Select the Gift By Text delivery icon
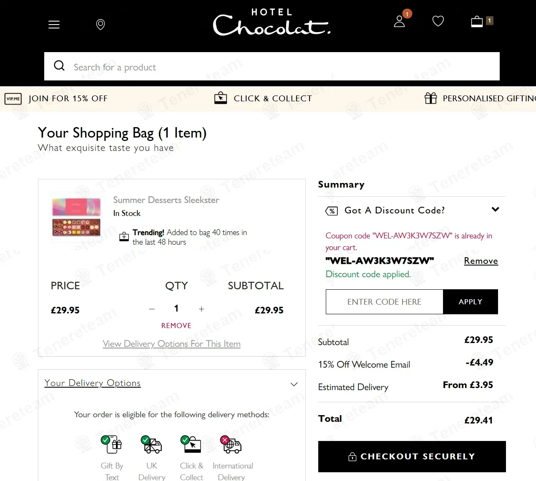Viewport: 536px width, 481px height. tap(112, 445)
